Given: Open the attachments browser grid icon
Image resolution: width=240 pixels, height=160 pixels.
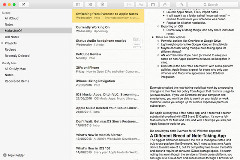Looking at the screenshot, I should click(90, 5).
